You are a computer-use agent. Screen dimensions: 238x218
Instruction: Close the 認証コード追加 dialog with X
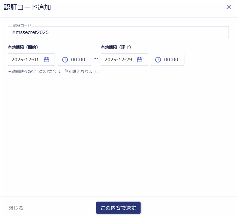[229, 7]
